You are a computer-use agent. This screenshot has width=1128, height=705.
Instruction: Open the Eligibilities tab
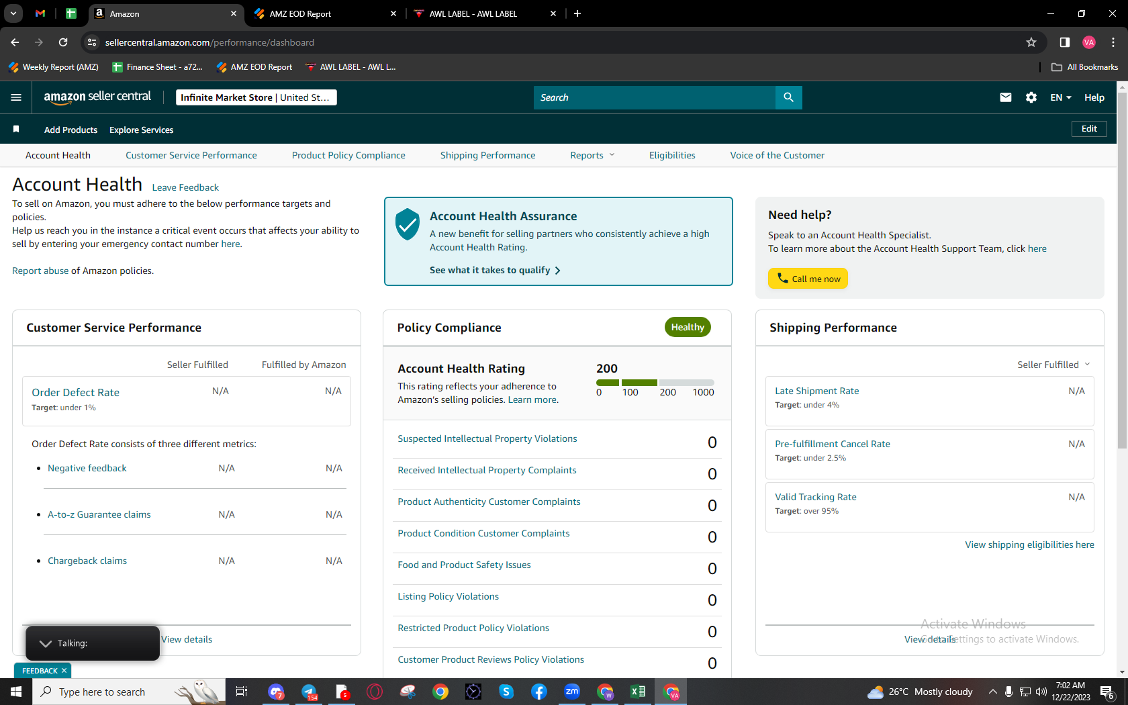click(672, 155)
